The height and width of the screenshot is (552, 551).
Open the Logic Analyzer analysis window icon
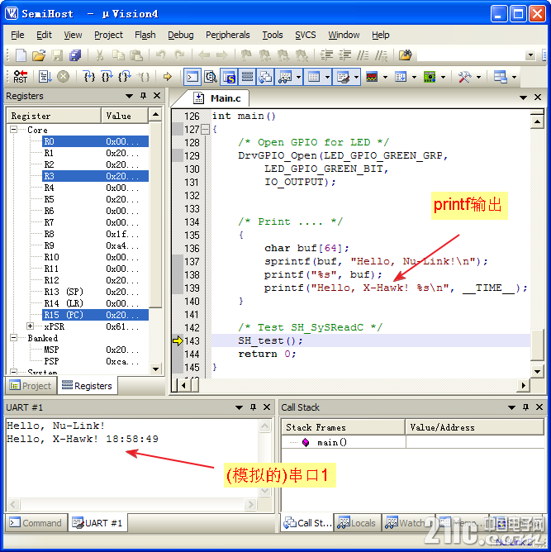372,76
